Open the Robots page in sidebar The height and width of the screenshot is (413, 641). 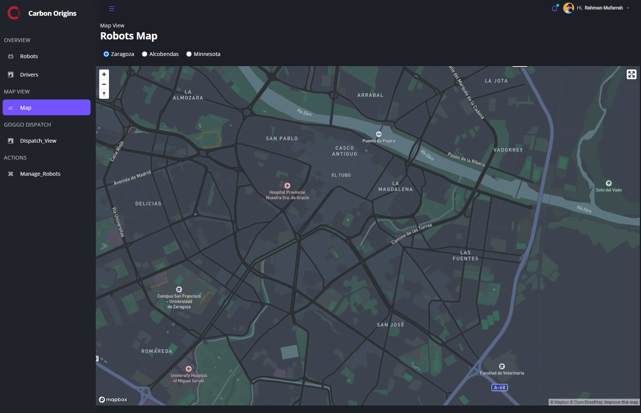coord(29,56)
